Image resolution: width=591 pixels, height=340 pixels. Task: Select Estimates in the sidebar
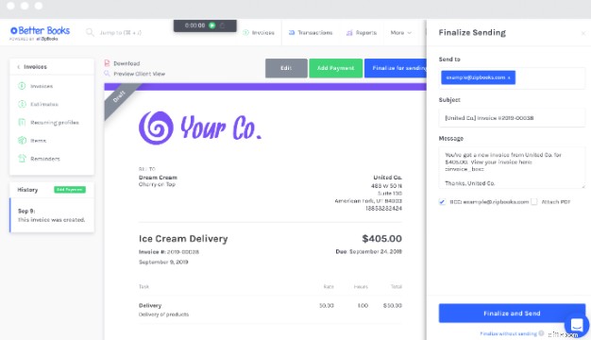coord(44,105)
